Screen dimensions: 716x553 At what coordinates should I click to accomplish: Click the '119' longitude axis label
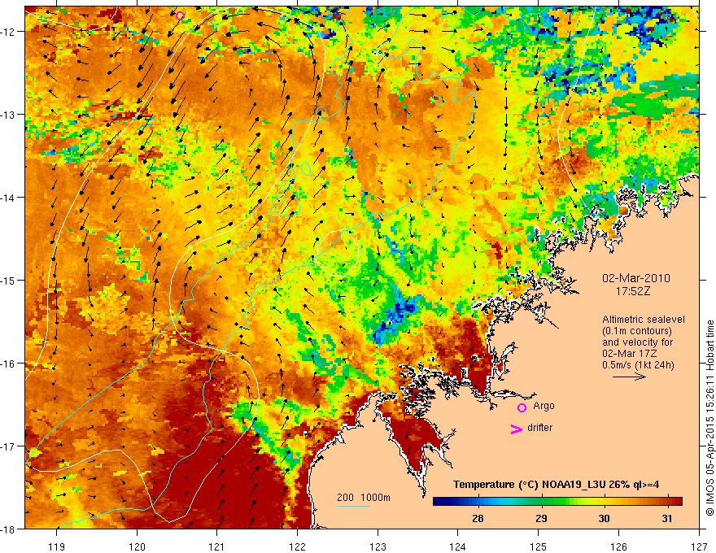coord(57,546)
